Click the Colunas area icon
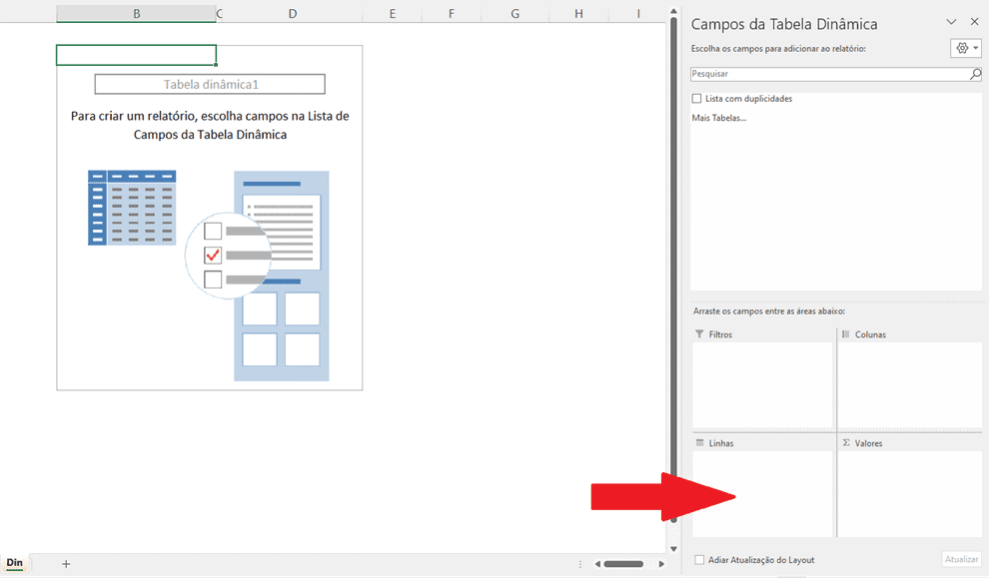 coord(845,334)
